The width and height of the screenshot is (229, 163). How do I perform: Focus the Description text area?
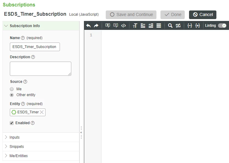(x=41, y=69)
